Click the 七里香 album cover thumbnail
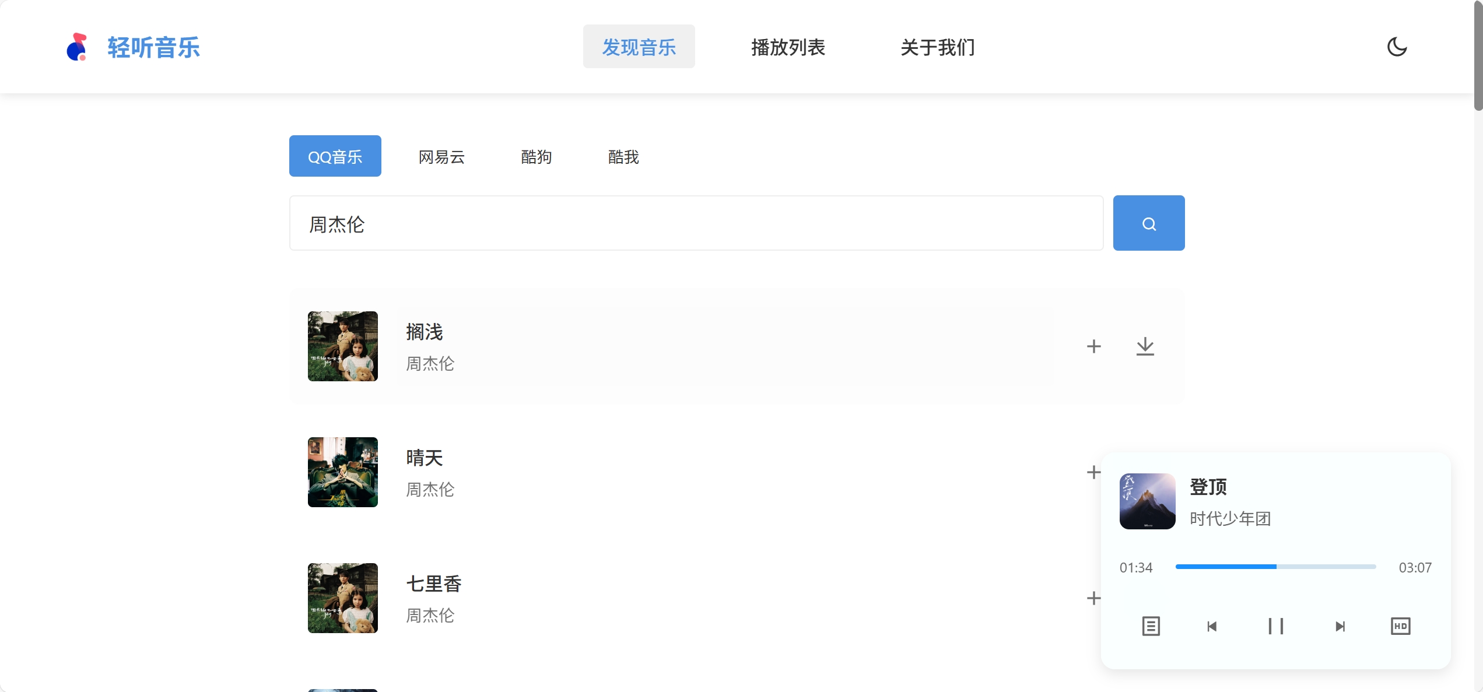The height and width of the screenshot is (692, 1483). 343,598
